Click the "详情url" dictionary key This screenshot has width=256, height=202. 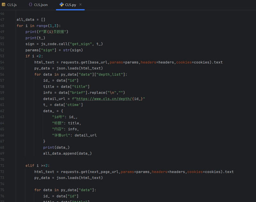click(x=61, y=135)
